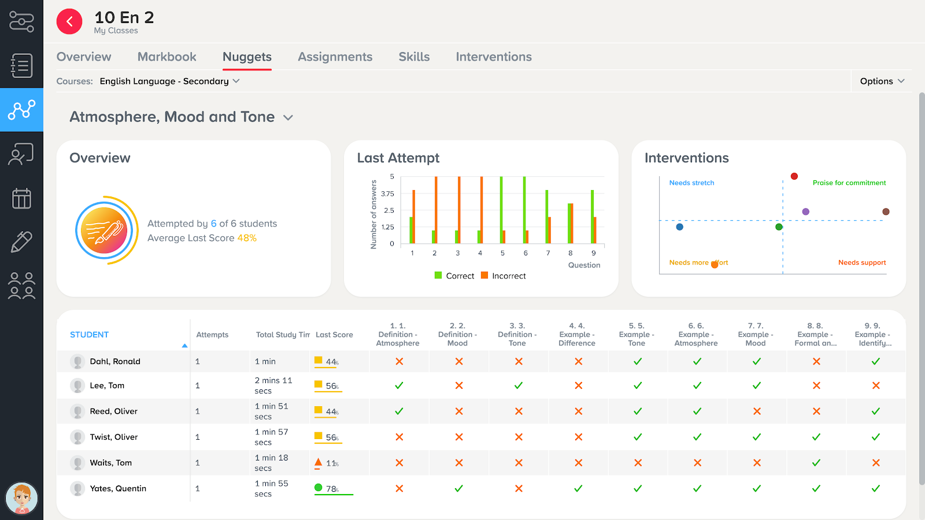Select the pencil edit sidebar icon
This screenshot has width=925, height=520.
pos(21,242)
